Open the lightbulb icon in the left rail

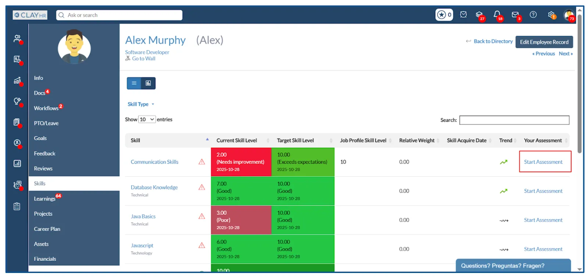(17, 101)
